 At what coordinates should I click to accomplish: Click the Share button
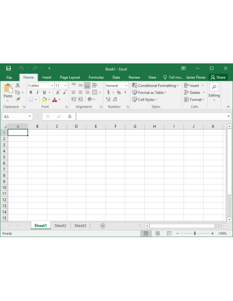(218, 77)
